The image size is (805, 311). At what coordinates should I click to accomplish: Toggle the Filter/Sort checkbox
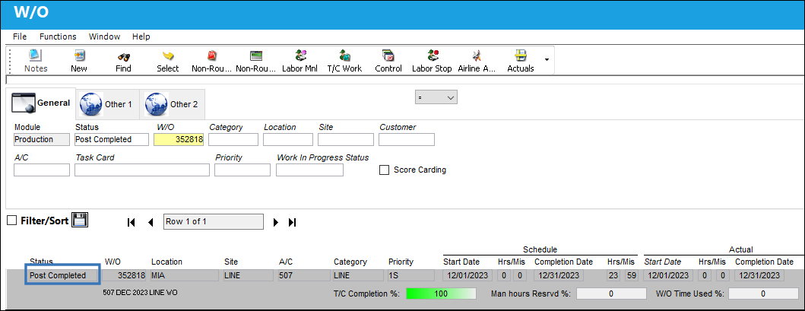pos(12,221)
